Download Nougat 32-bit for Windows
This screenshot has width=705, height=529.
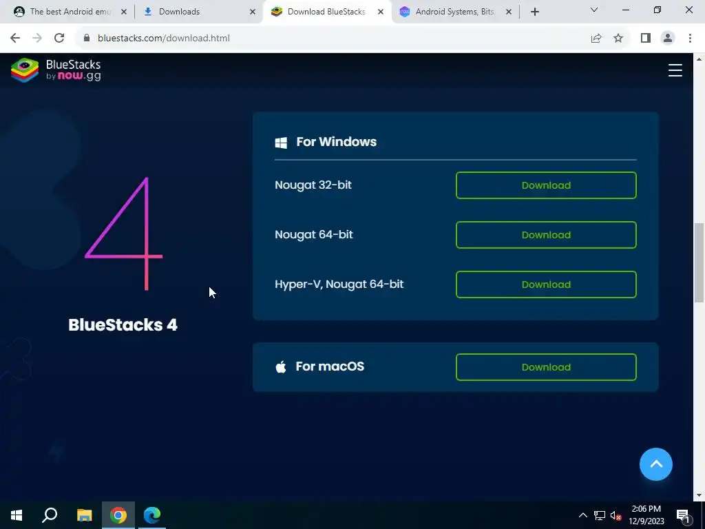coord(546,185)
